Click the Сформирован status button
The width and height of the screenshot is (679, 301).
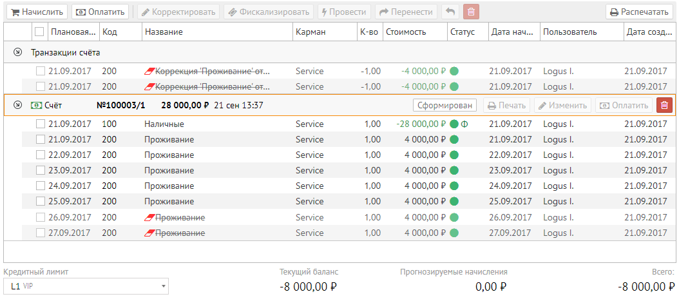(x=444, y=106)
